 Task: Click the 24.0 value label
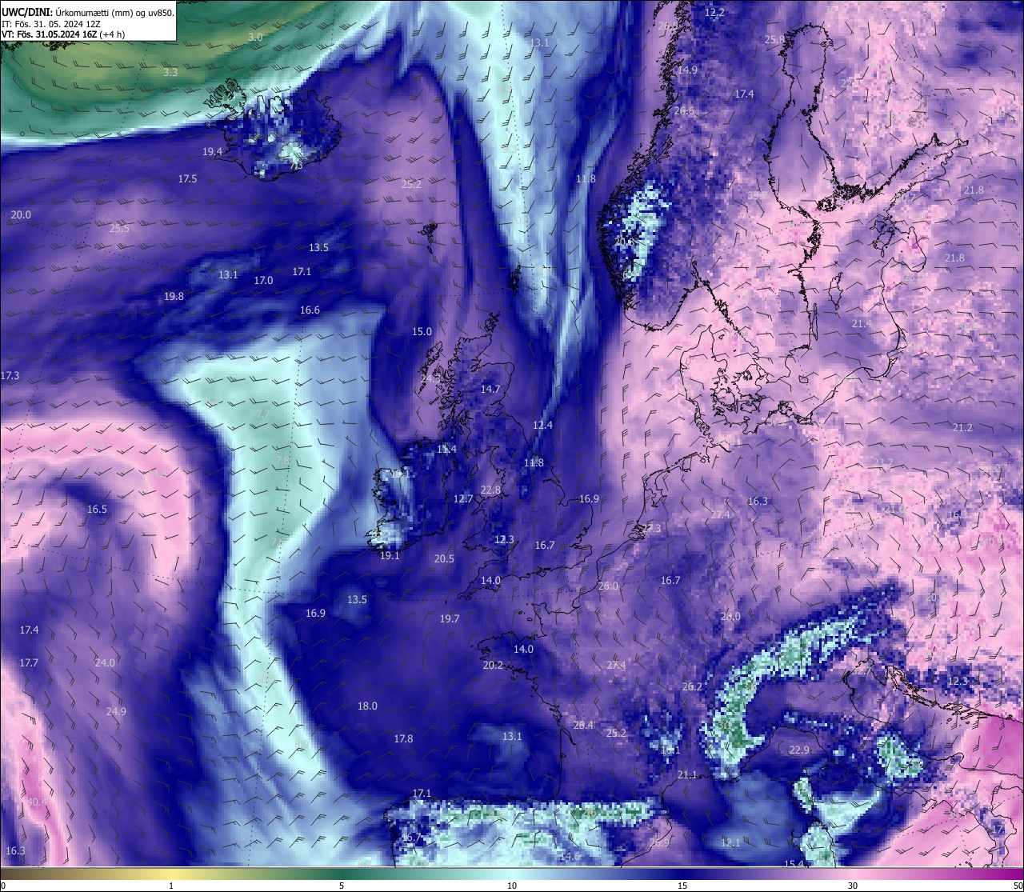point(105,662)
